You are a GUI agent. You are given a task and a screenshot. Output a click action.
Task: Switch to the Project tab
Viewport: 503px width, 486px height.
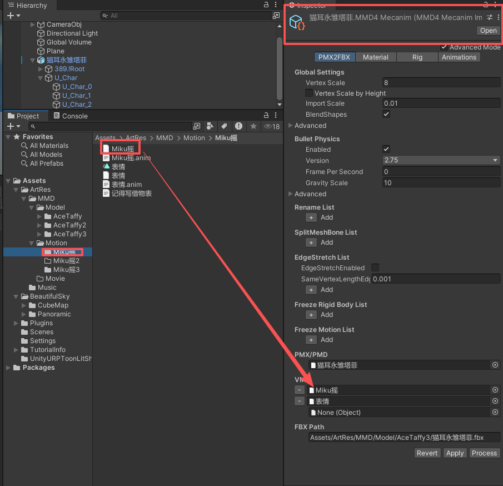pos(23,116)
